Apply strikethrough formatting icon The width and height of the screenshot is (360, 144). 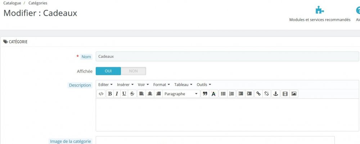coord(132,94)
